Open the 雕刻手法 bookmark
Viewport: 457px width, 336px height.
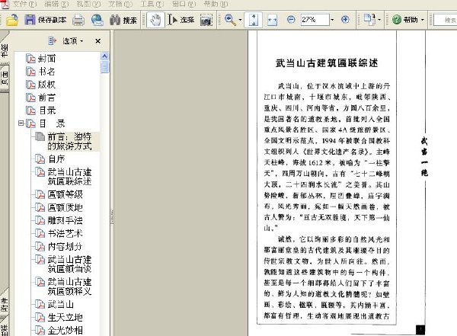(x=65, y=220)
